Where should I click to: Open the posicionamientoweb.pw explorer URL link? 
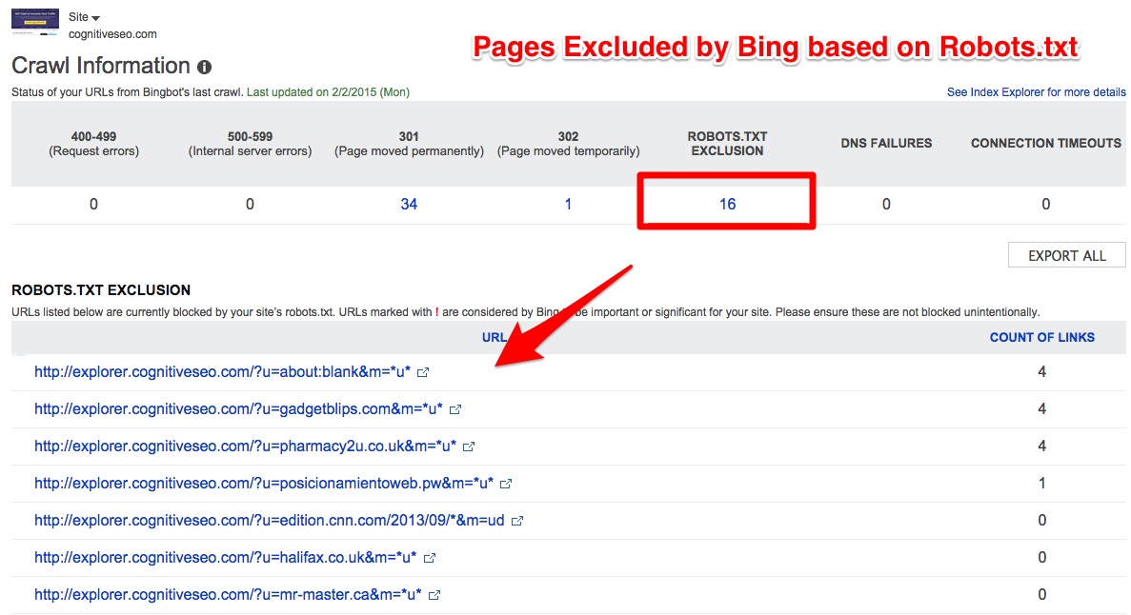264,483
